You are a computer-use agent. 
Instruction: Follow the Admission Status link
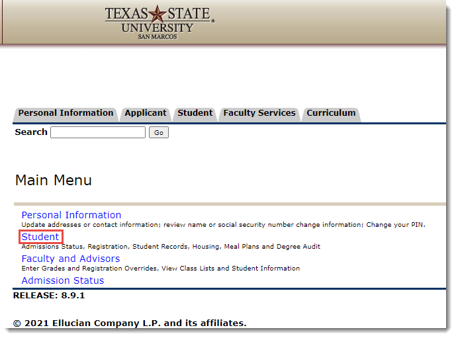[x=63, y=280]
